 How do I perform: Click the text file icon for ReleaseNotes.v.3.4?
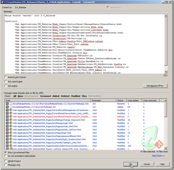11,107
